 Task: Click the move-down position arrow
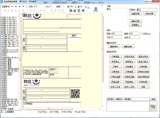coord(22,6)
